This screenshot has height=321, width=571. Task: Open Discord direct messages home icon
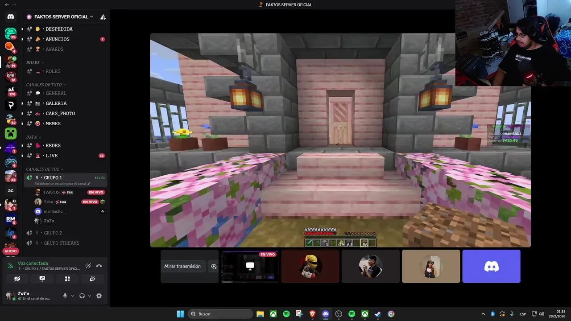tap(11, 16)
